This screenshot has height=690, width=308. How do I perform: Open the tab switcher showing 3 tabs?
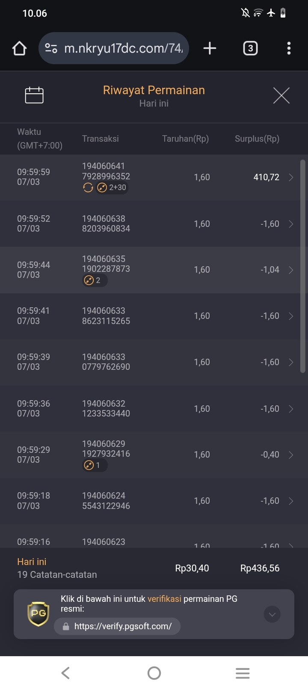pyautogui.click(x=250, y=48)
